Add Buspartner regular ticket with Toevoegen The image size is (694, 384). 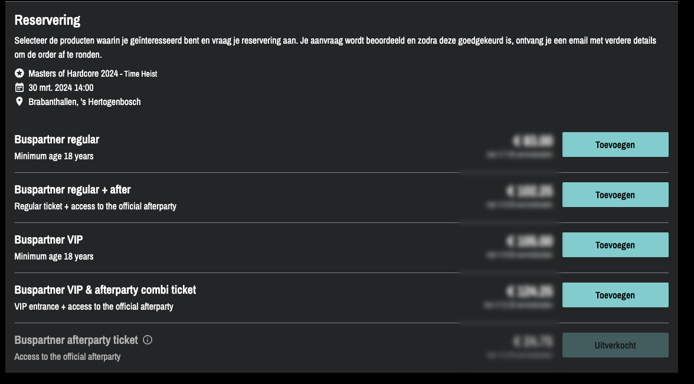coord(615,145)
